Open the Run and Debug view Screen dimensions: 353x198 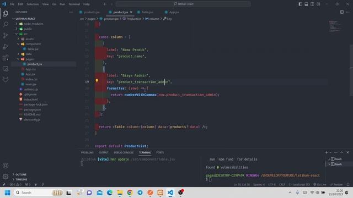click(x=6, y=46)
